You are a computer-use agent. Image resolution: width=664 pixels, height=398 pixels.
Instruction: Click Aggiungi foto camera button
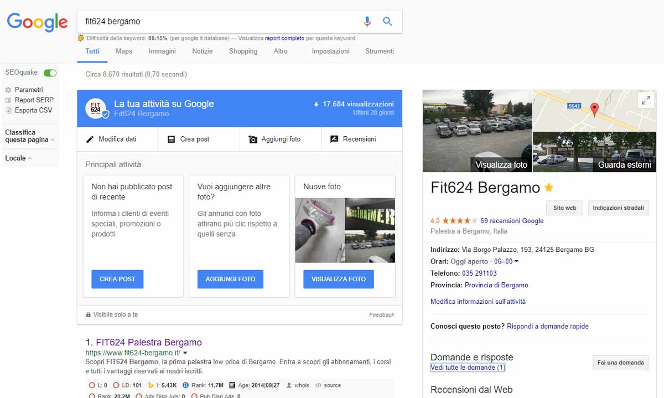click(x=281, y=139)
